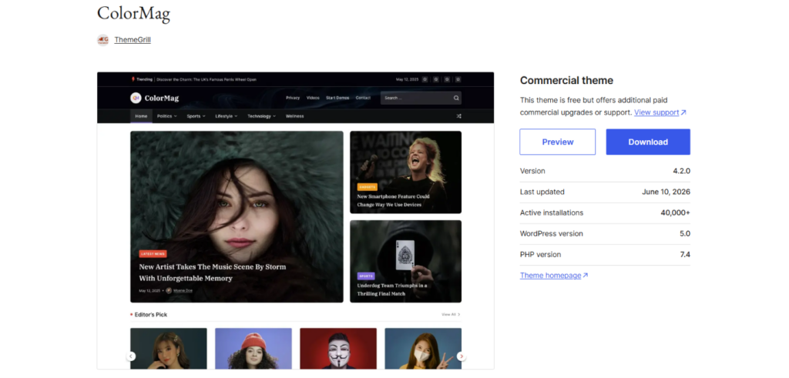Select the Home tab in the preview navigation
Image resolution: width=789 pixels, height=378 pixels.
[x=141, y=116]
